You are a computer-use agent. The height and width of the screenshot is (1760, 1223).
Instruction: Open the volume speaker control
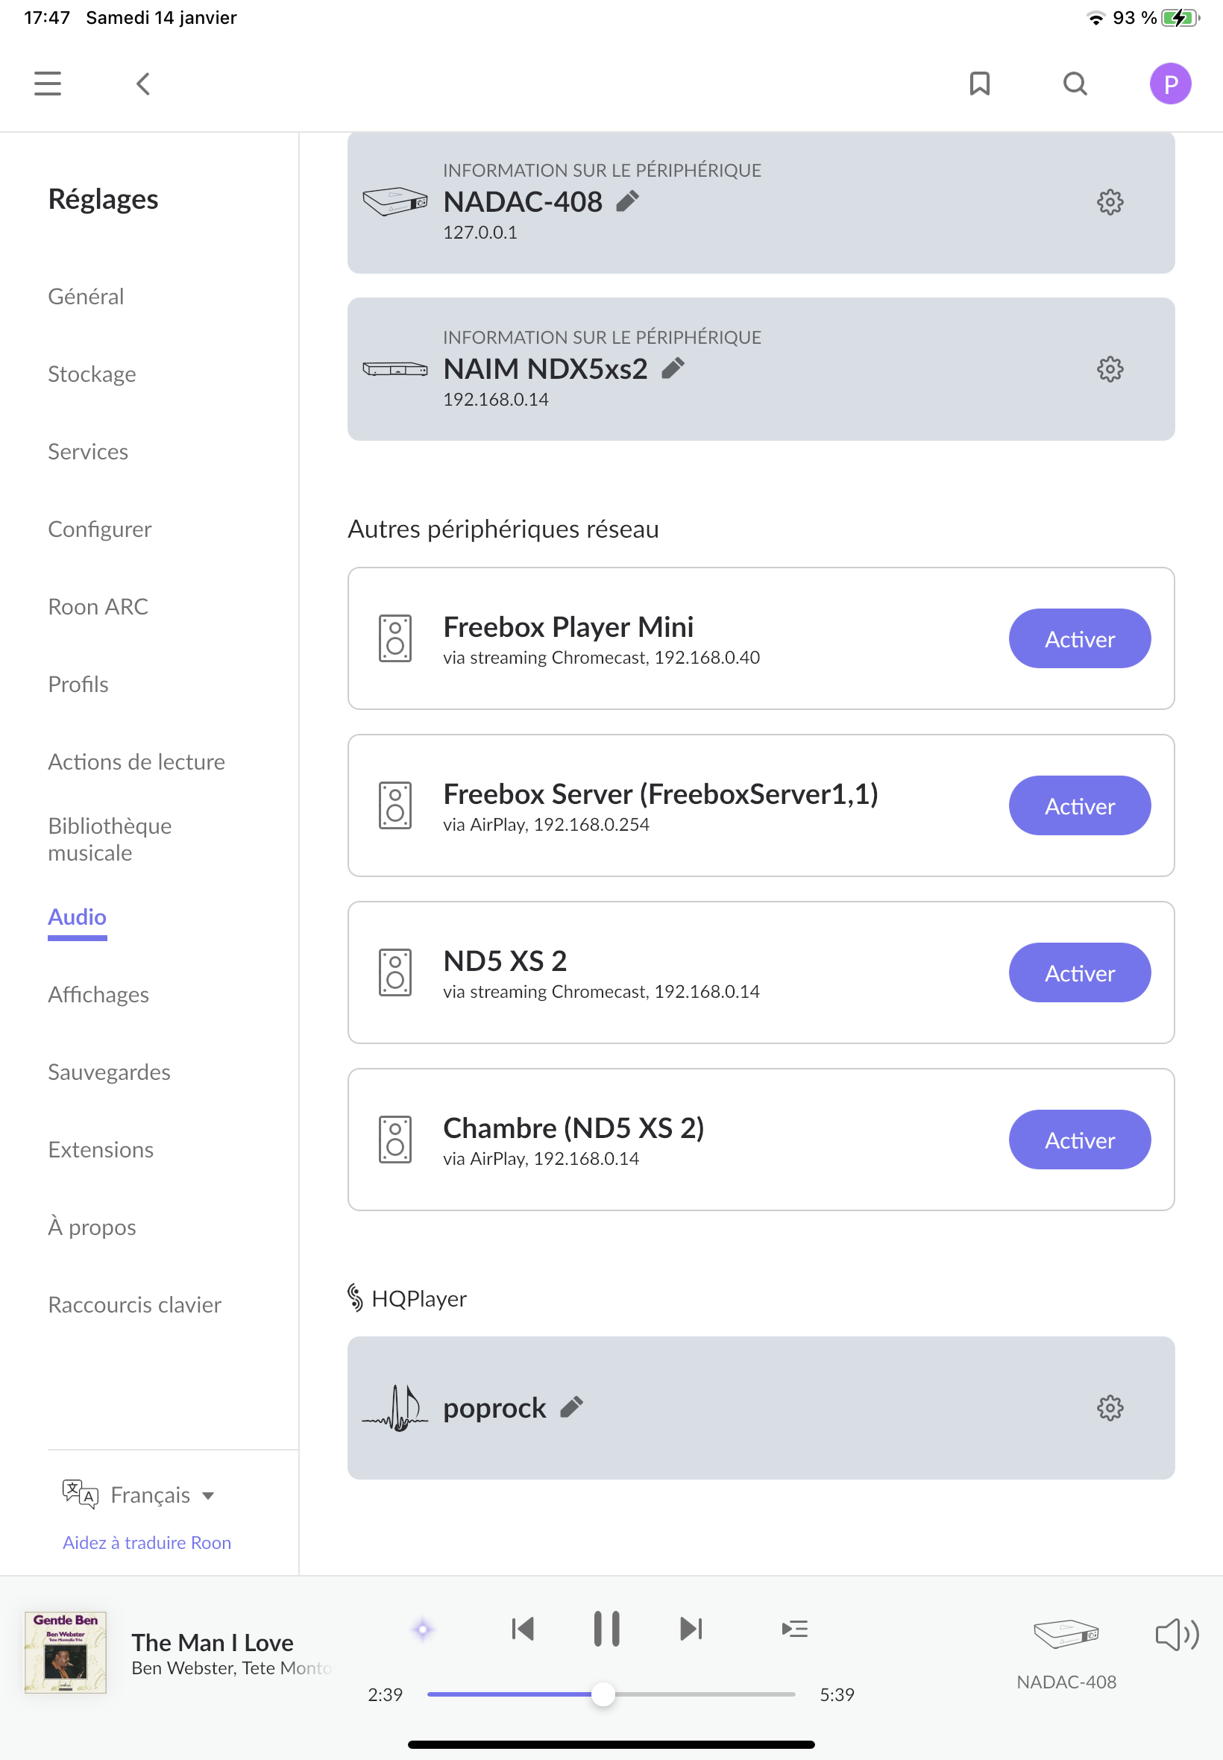click(x=1175, y=1635)
